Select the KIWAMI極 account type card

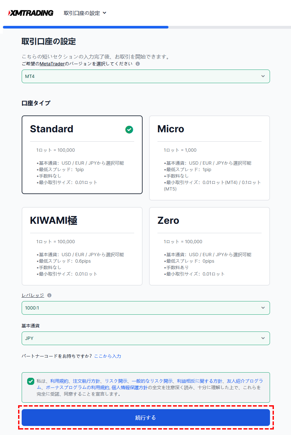(x=82, y=246)
